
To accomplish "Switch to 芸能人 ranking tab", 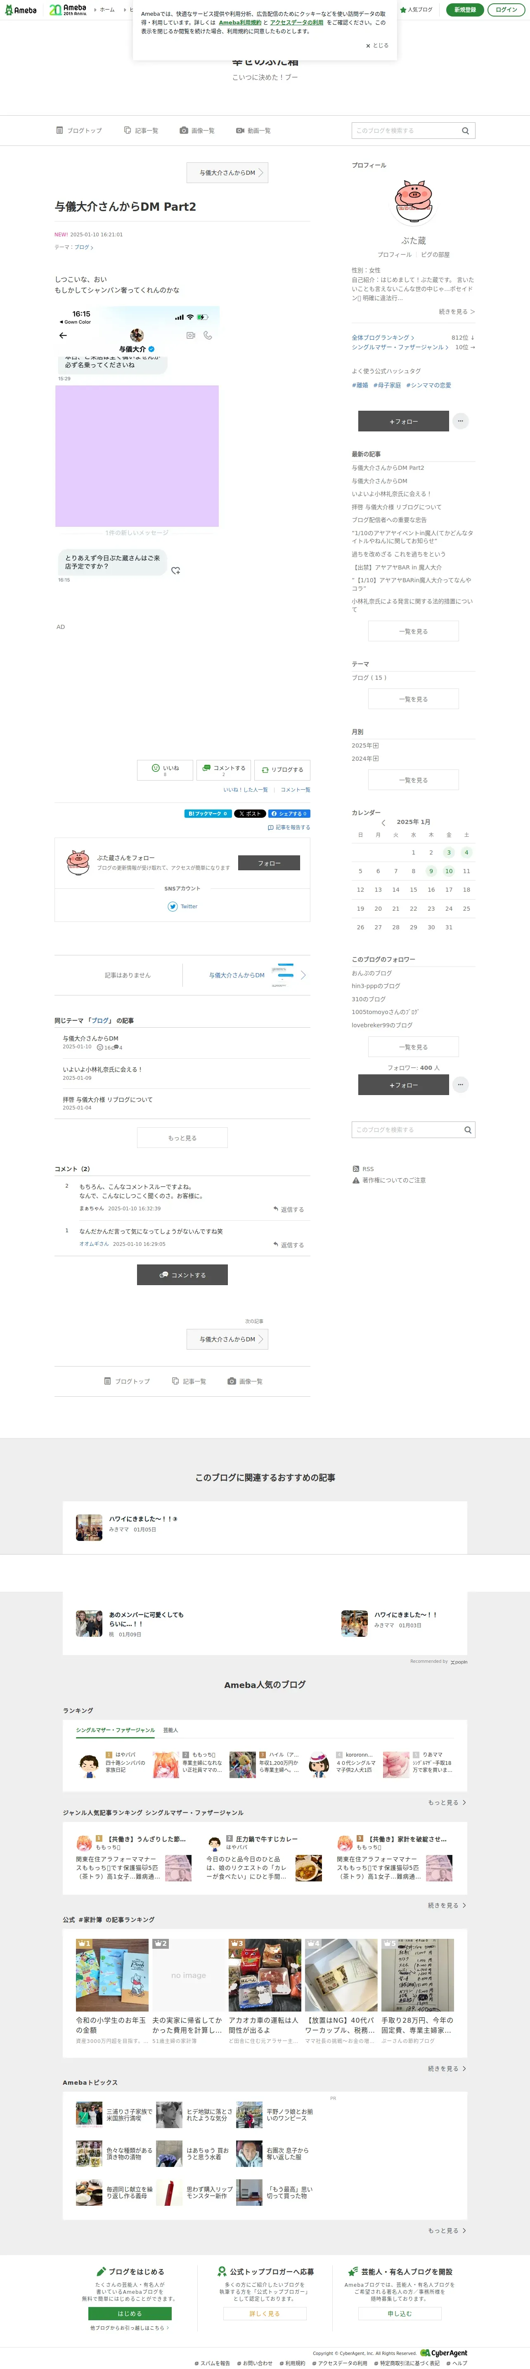I will pos(170,1731).
